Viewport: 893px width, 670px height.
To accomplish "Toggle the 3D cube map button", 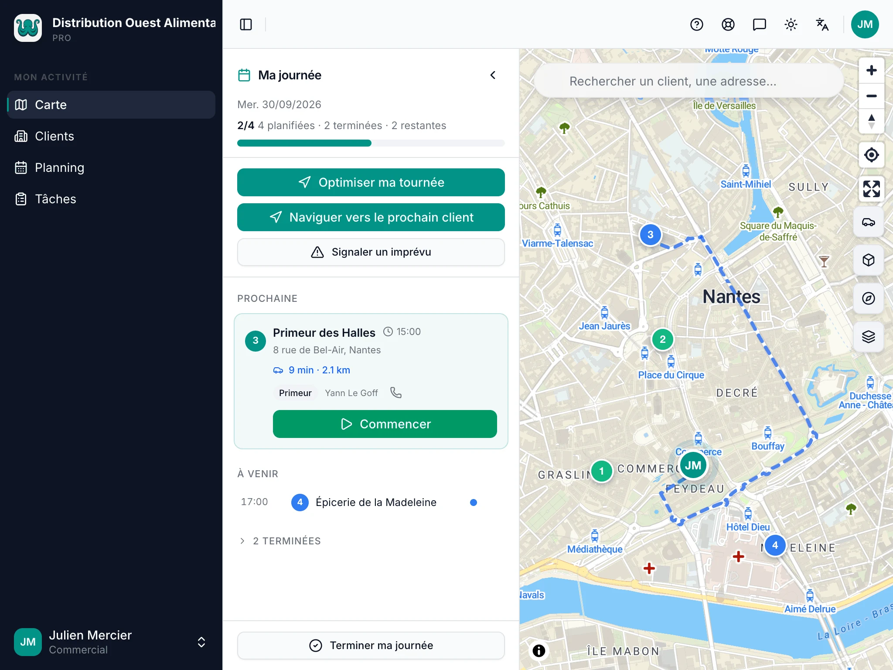I will tap(869, 260).
